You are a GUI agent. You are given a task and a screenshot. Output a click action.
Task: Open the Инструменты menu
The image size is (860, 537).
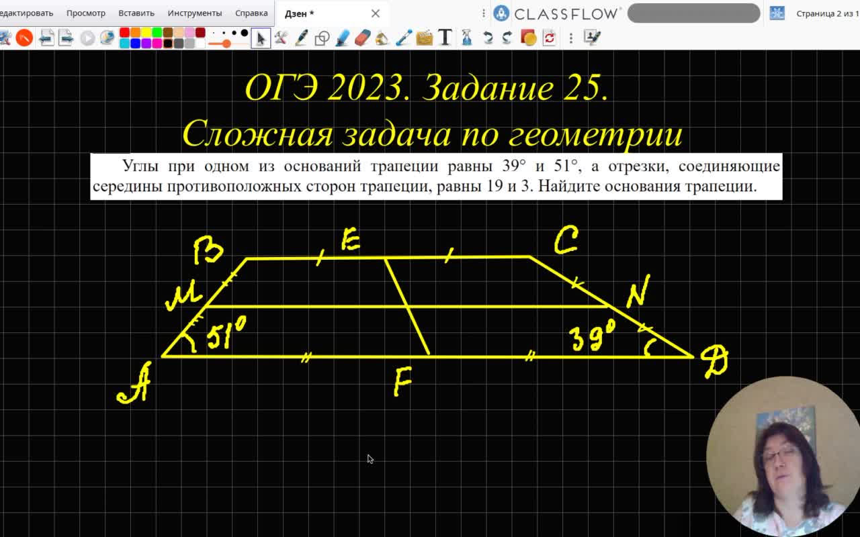tap(194, 12)
